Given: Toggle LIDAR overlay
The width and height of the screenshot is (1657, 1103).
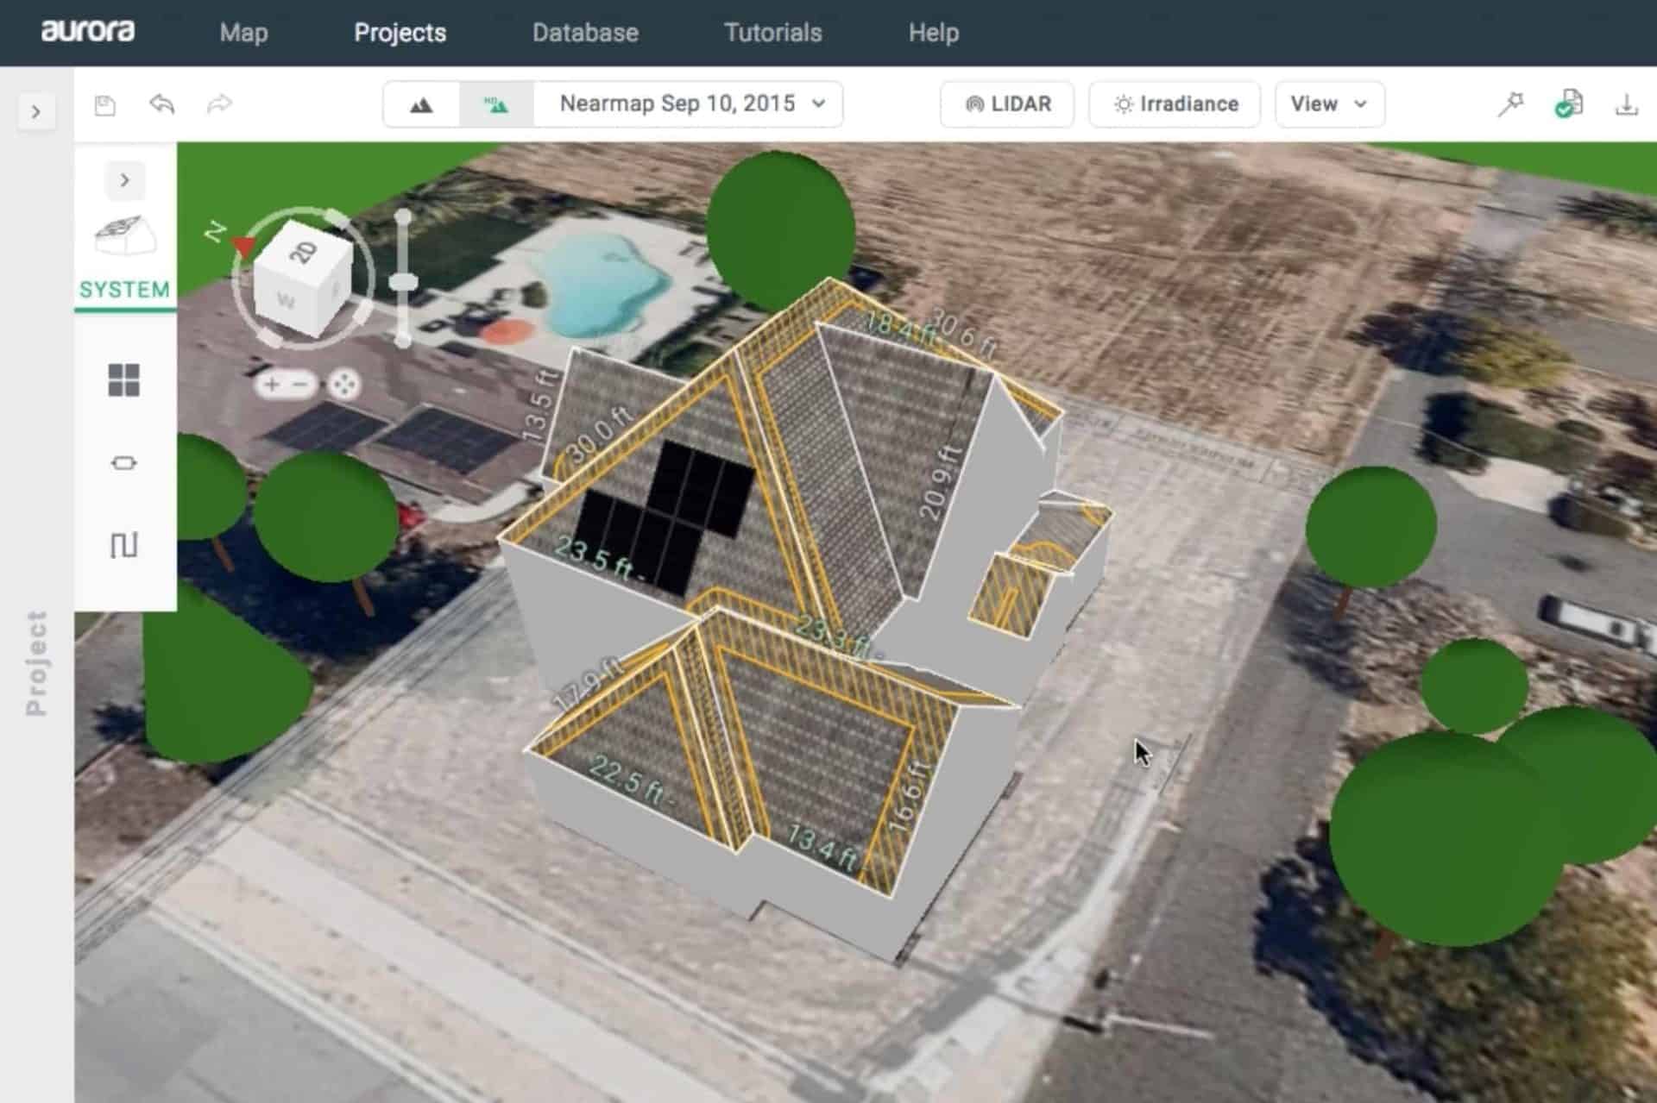Looking at the screenshot, I should coord(1007,104).
